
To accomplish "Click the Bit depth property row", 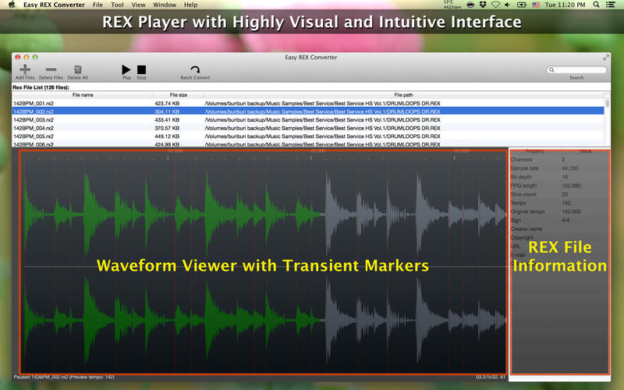I will [x=559, y=177].
